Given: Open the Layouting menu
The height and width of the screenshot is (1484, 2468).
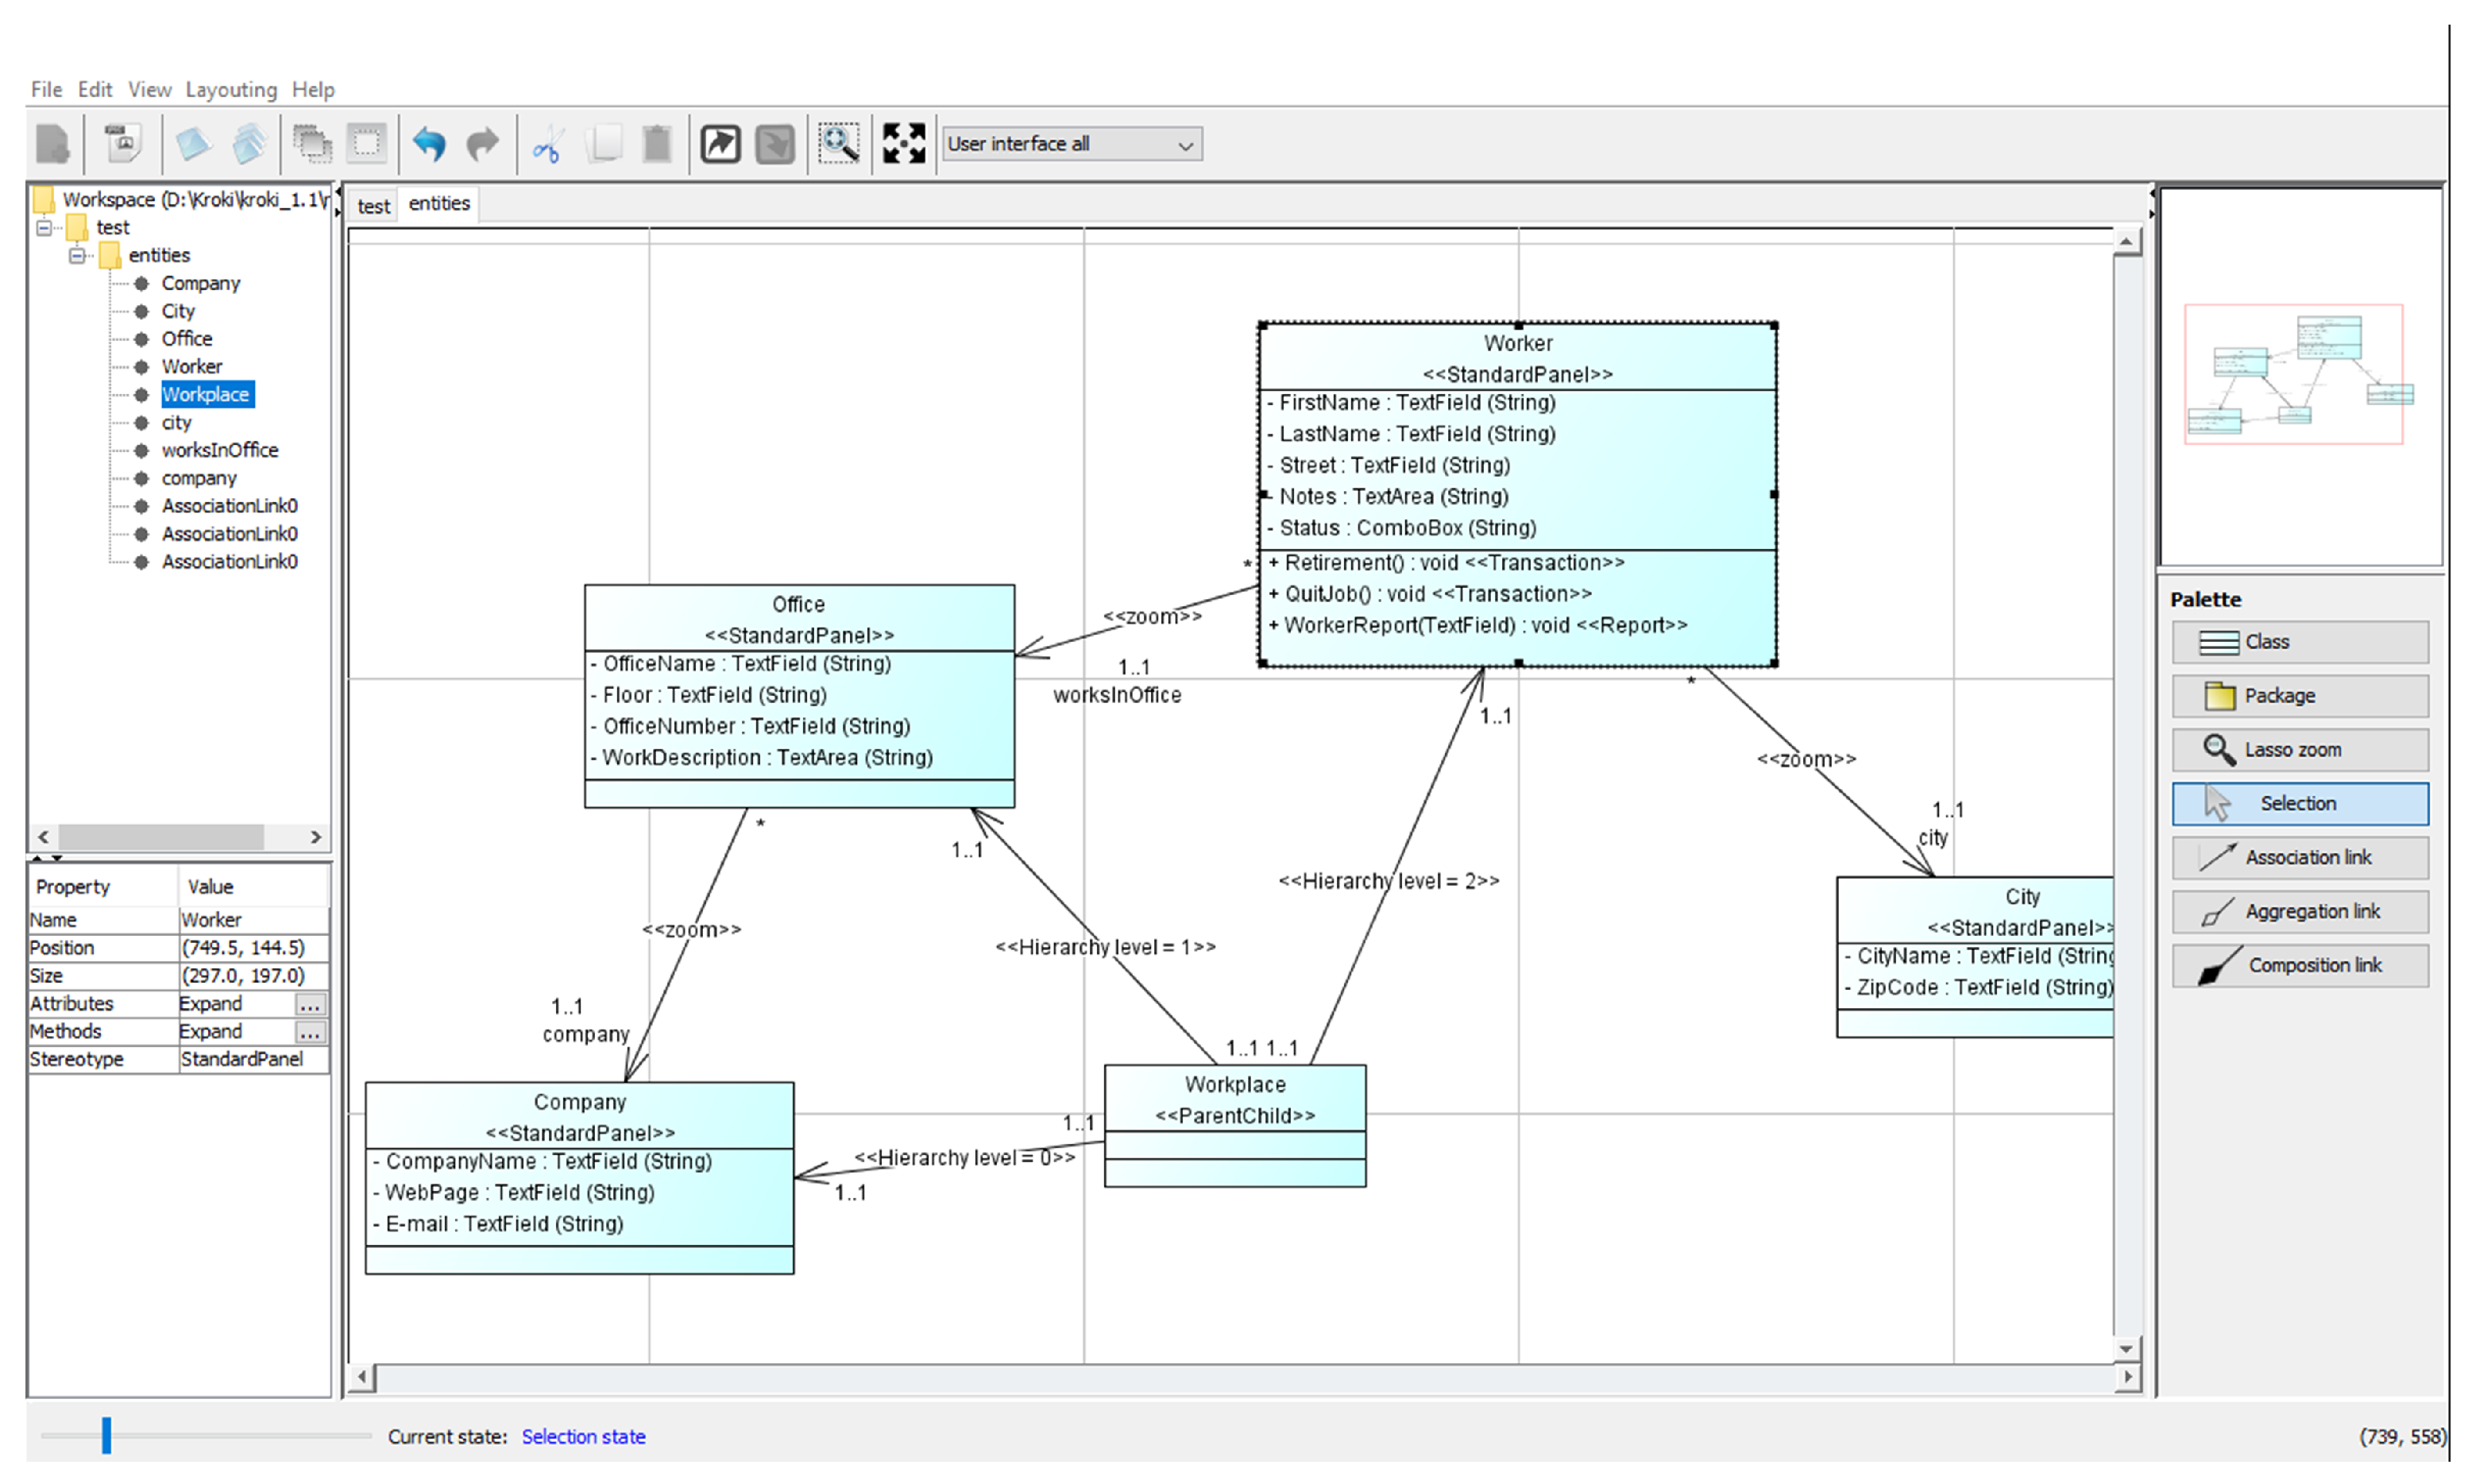Looking at the screenshot, I should pos(231,90).
